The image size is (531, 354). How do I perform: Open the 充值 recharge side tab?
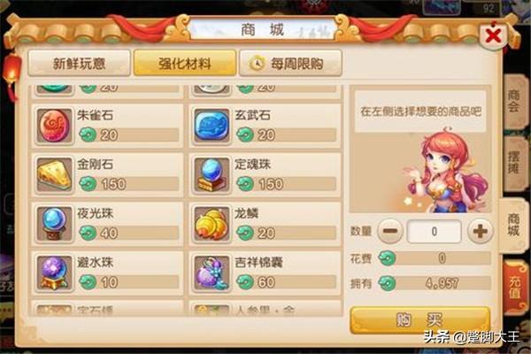click(515, 288)
